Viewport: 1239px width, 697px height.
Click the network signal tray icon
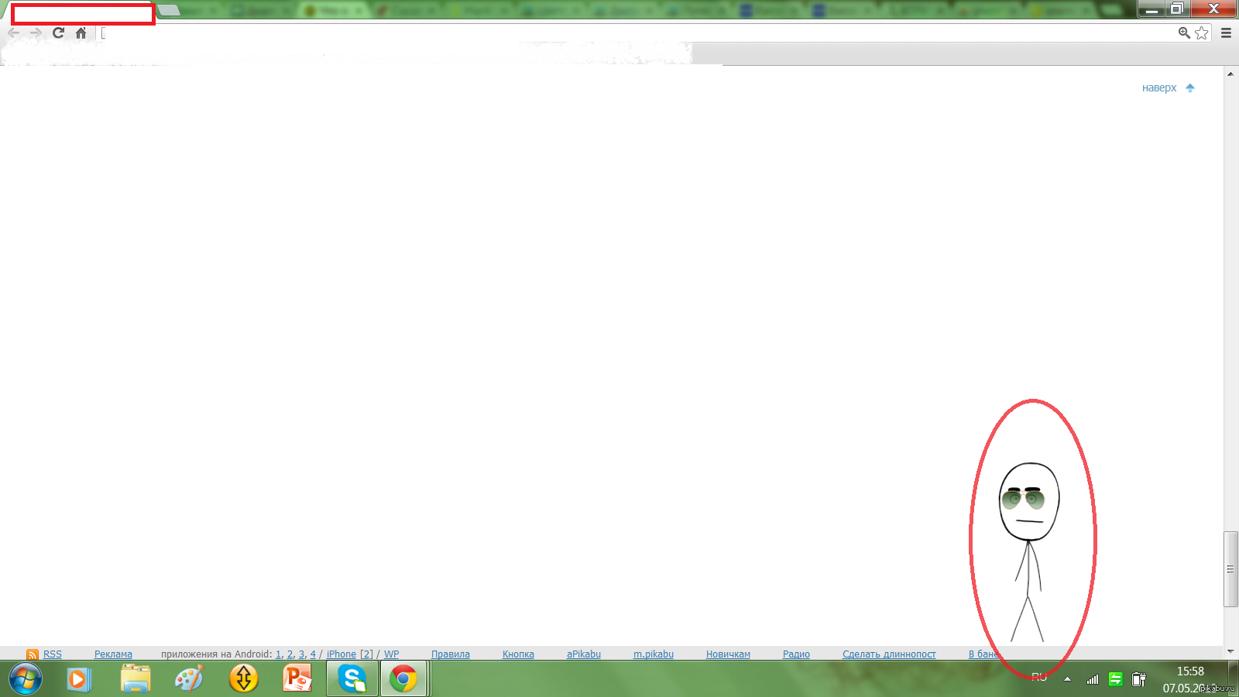click(1093, 679)
